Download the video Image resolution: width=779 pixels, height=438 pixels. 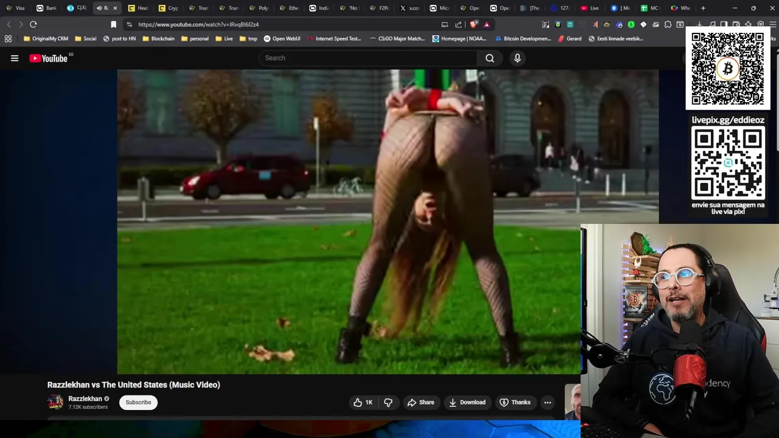tap(467, 402)
